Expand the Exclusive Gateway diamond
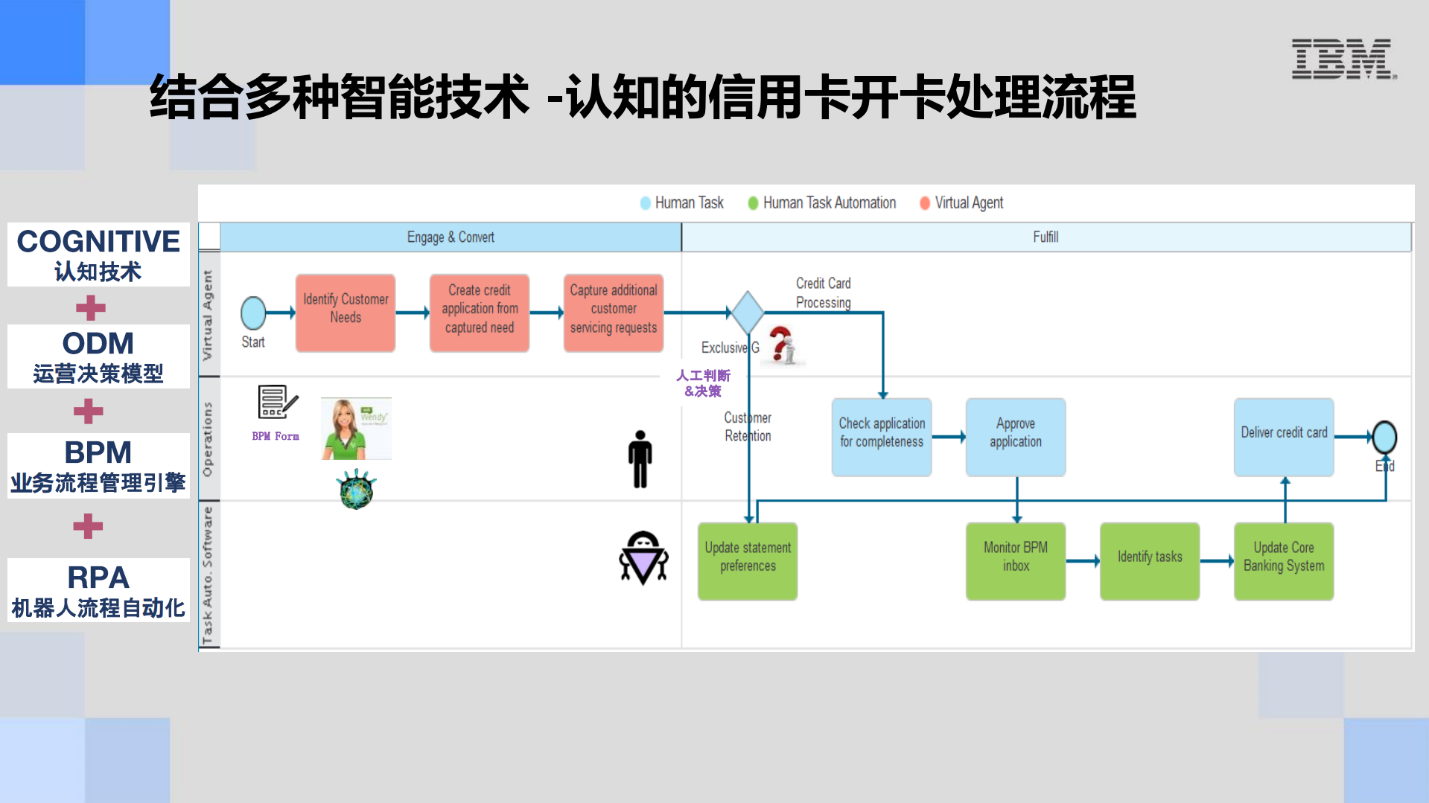The height and width of the screenshot is (803, 1429). point(747,313)
